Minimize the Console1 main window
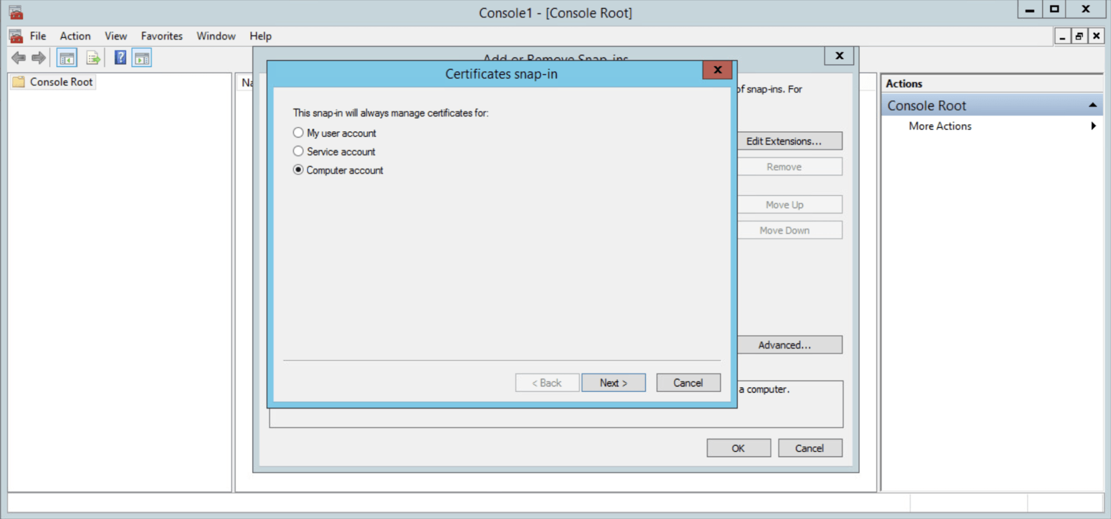 (x=1029, y=9)
